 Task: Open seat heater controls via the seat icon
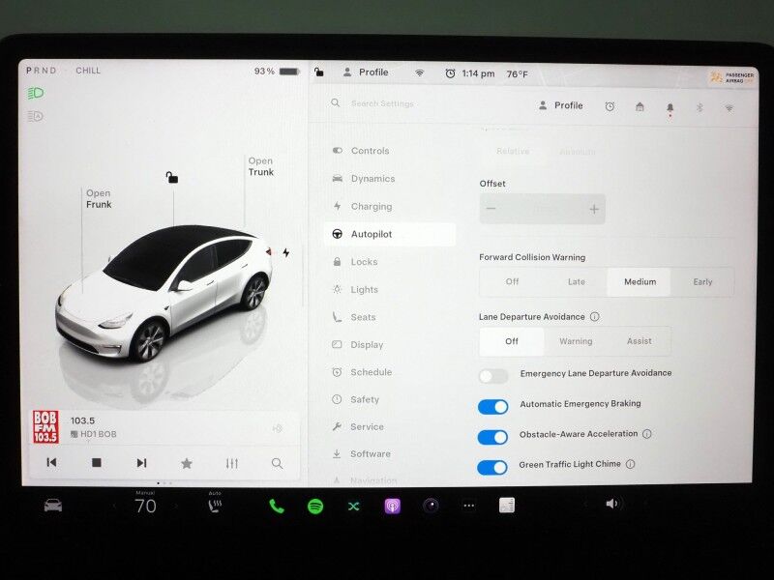[216, 504]
